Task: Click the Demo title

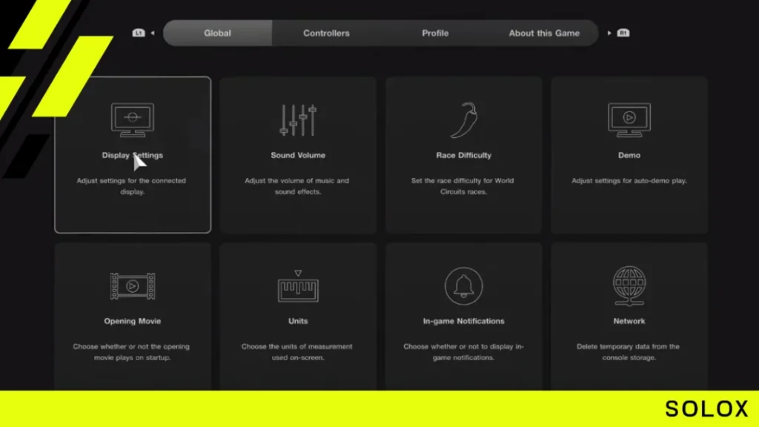Action: (629, 156)
